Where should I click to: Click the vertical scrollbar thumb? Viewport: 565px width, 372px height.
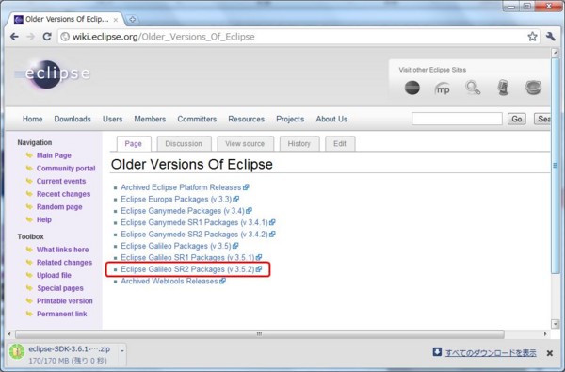(x=555, y=165)
